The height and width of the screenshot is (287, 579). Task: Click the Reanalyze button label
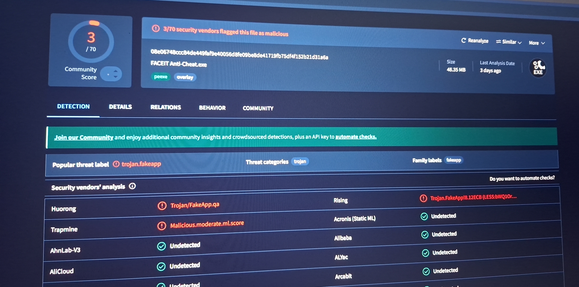tap(478, 41)
